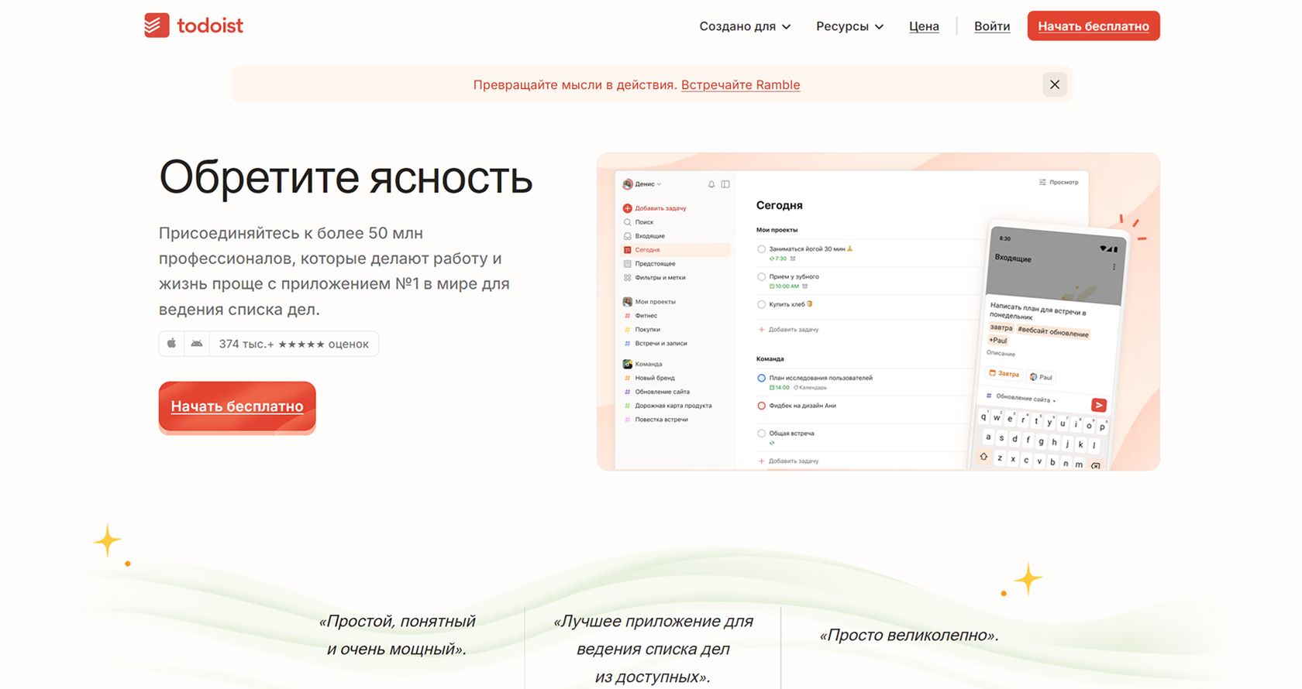Screen dimensions: 1302x689
Task: Click the bell notification icon in app preview
Action: click(x=711, y=184)
